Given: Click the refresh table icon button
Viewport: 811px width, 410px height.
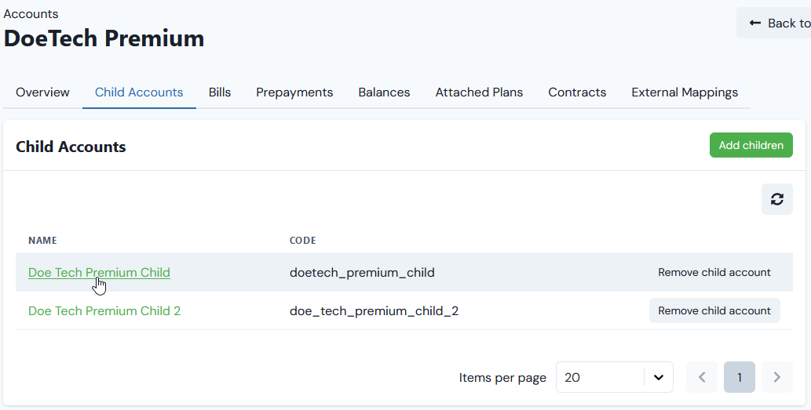Looking at the screenshot, I should tap(777, 199).
